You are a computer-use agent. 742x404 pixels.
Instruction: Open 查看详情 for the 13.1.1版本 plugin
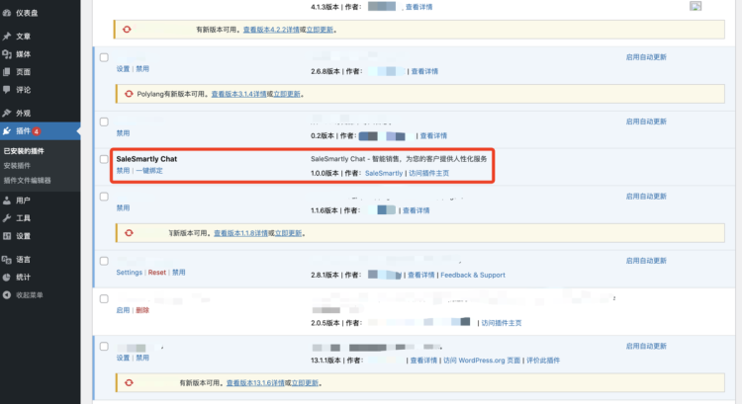coord(423,361)
